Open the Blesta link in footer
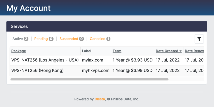Image resolution: width=214 pixels, height=107 pixels. click(100, 99)
